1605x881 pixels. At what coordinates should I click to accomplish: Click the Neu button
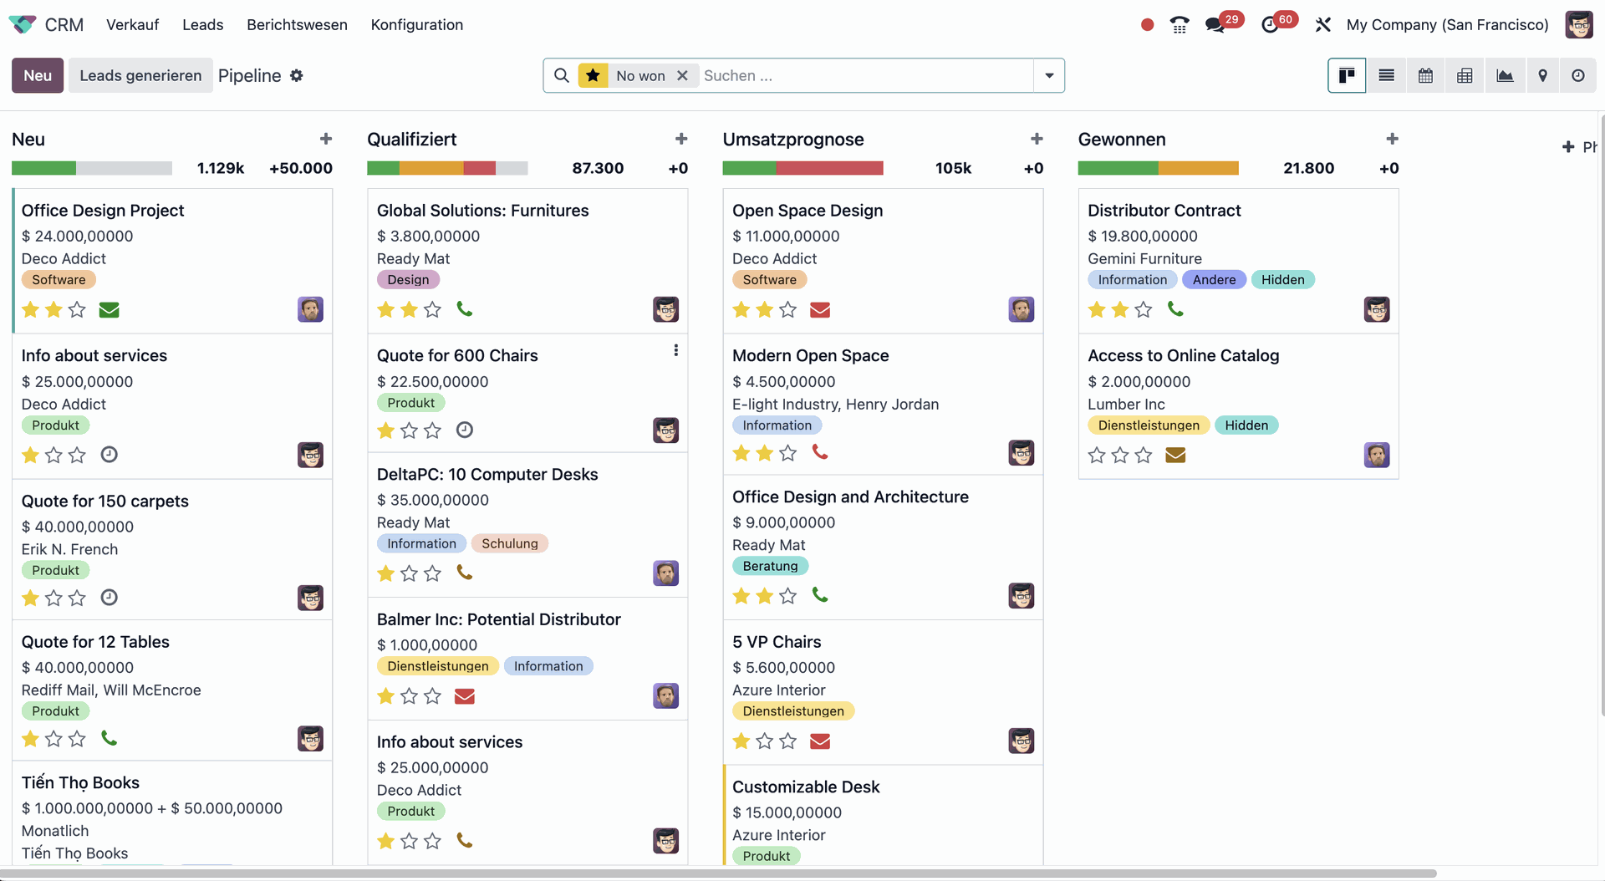click(38, 75)
